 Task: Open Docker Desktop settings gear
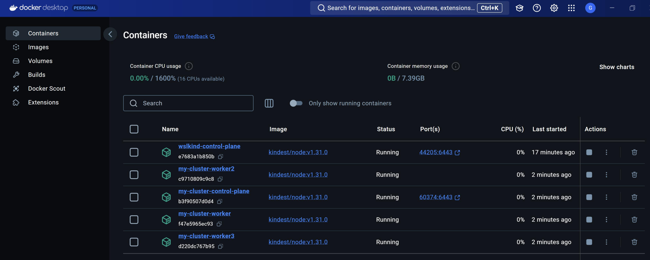click(554, 8)
